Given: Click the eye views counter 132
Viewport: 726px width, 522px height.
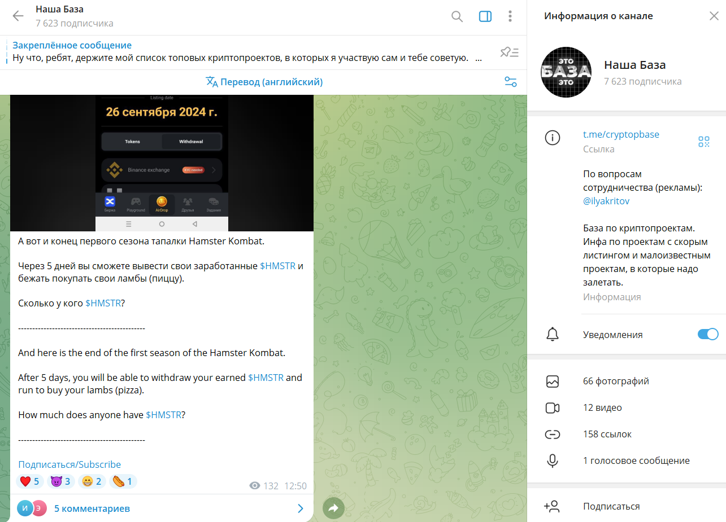Looking at the screenshot, I should pyautogui.click(x=264, y=486).
